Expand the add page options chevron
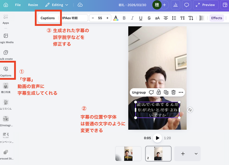 (x=196, y=153)
